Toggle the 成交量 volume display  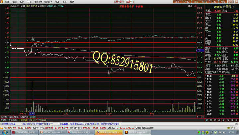(34, 6)
